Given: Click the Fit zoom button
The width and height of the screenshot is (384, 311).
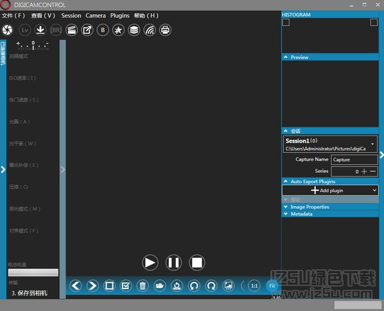Looking at the screenshot, I should tap(272, 286).
